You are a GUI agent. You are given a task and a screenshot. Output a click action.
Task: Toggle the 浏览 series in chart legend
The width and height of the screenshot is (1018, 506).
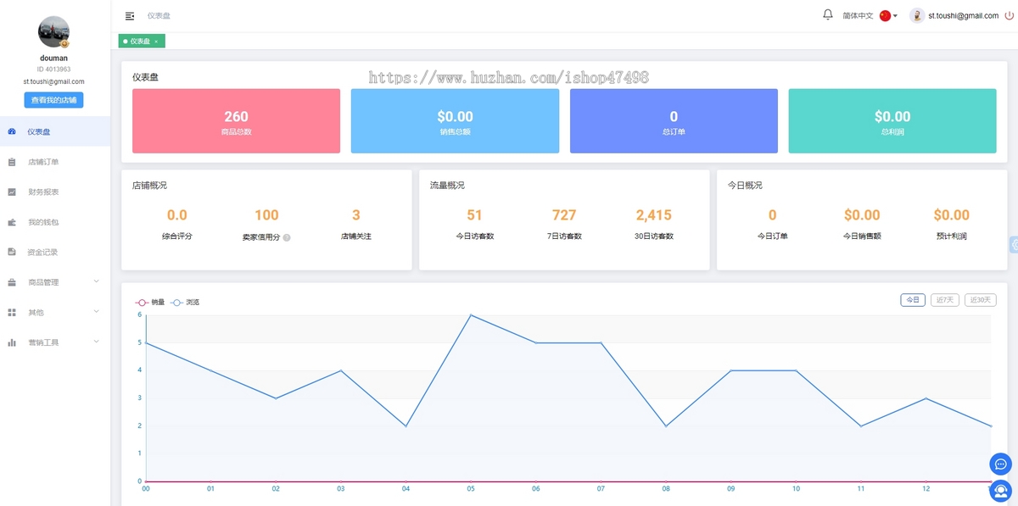point(186,302)
